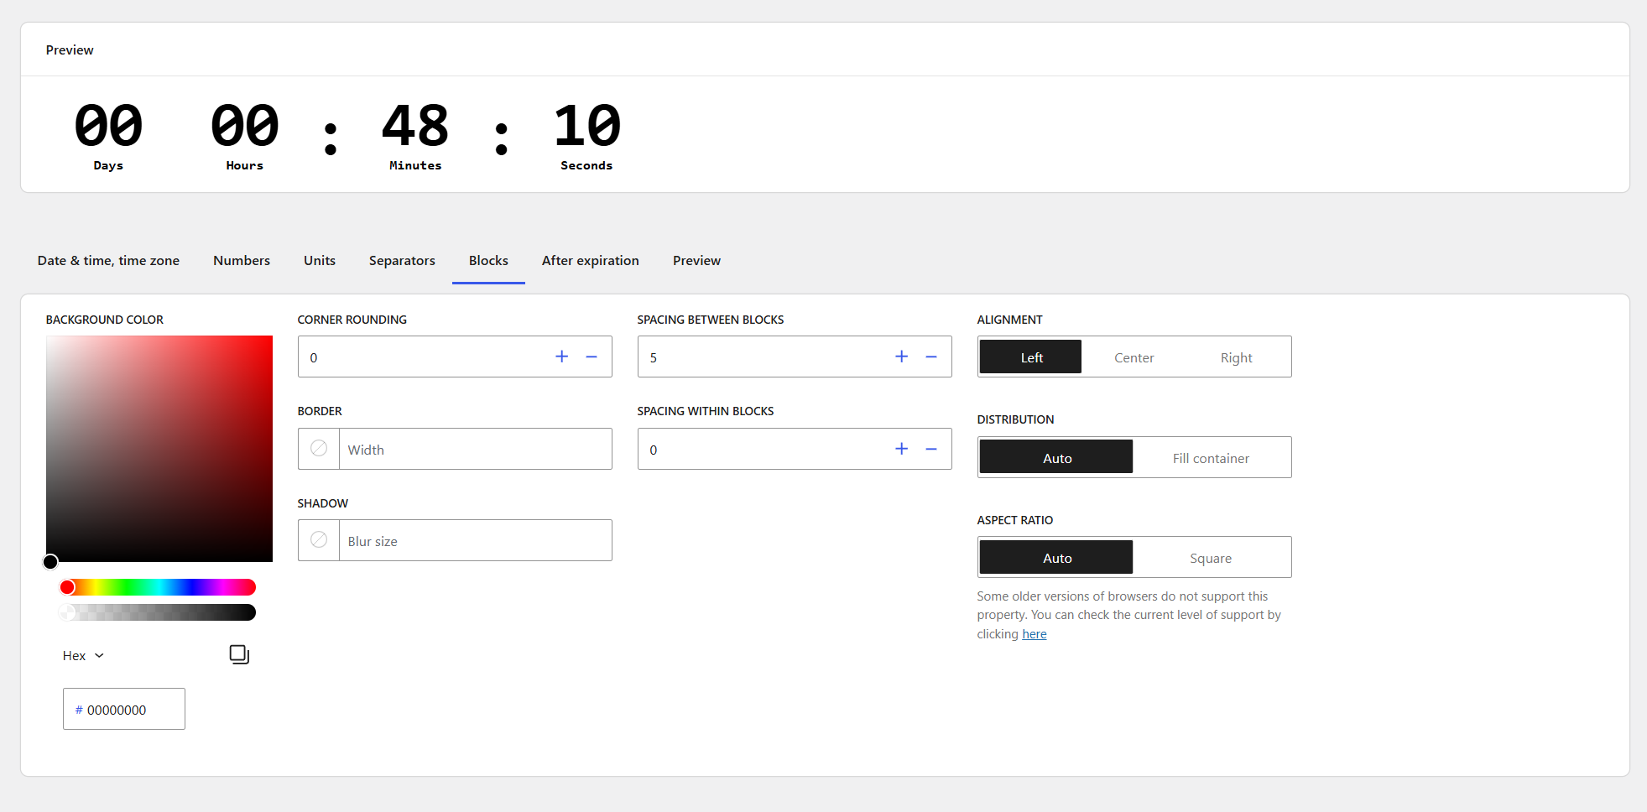Set aspect ratio to Auto
This screenshot has height=812, width=1647.
coord(1056,557)
